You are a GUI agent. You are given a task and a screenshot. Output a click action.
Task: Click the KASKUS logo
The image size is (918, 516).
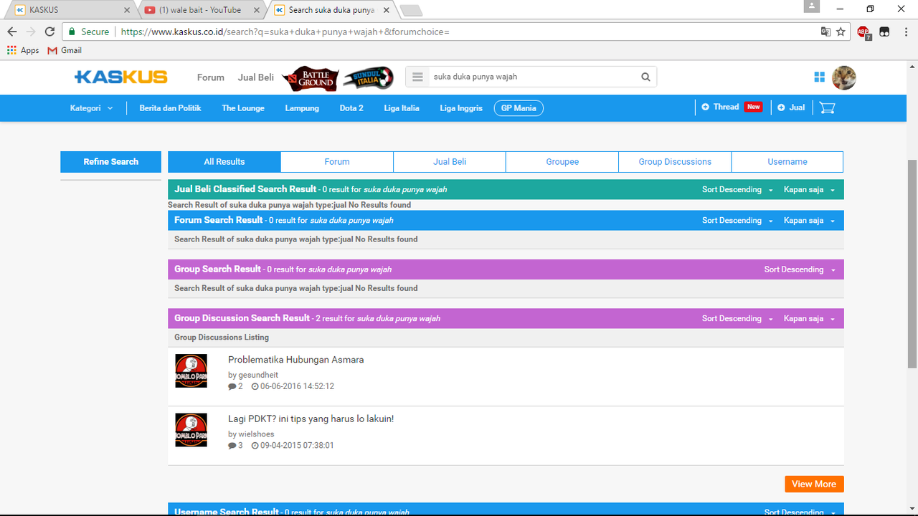click(120, 77)
